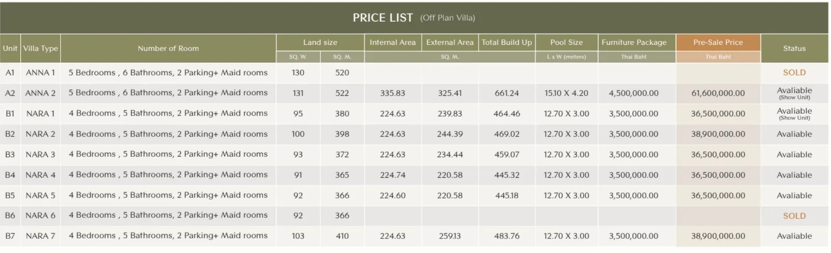Viewport: 831px width, 253px height.
Task: Select the Furniture Package column header
Action: [634, 43]
